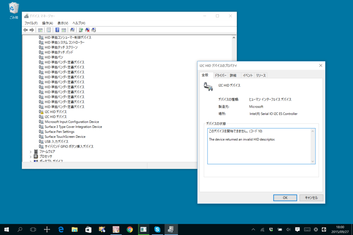
Task: Select HID 準拠コンシューマー制御デバイス
Action: (68, 38)
